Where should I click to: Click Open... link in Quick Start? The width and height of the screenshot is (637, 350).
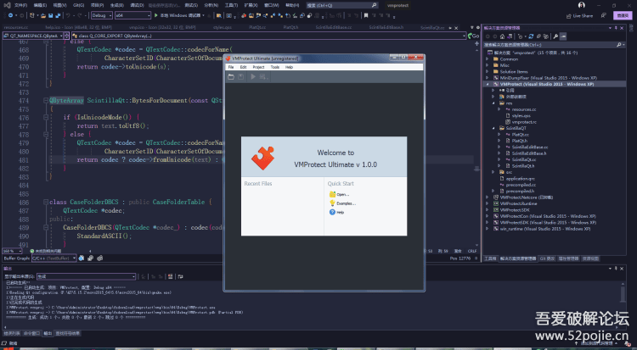pos(339,195)
